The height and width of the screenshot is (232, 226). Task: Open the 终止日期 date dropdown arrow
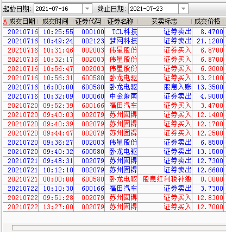click(183, 9)
